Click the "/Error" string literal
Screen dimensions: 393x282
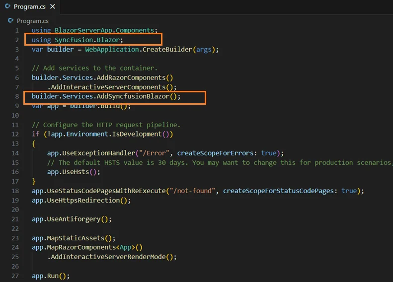154,153
